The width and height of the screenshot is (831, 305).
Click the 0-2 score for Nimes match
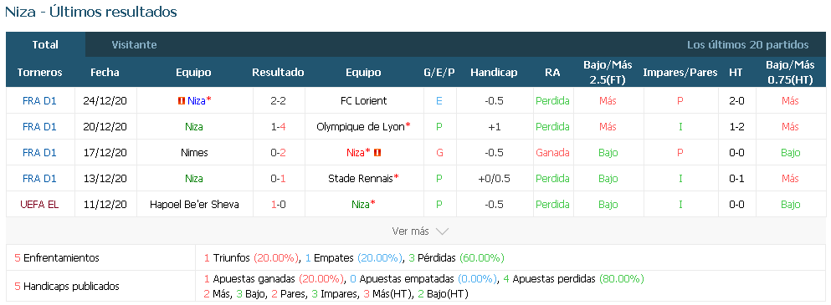point(278,152)
